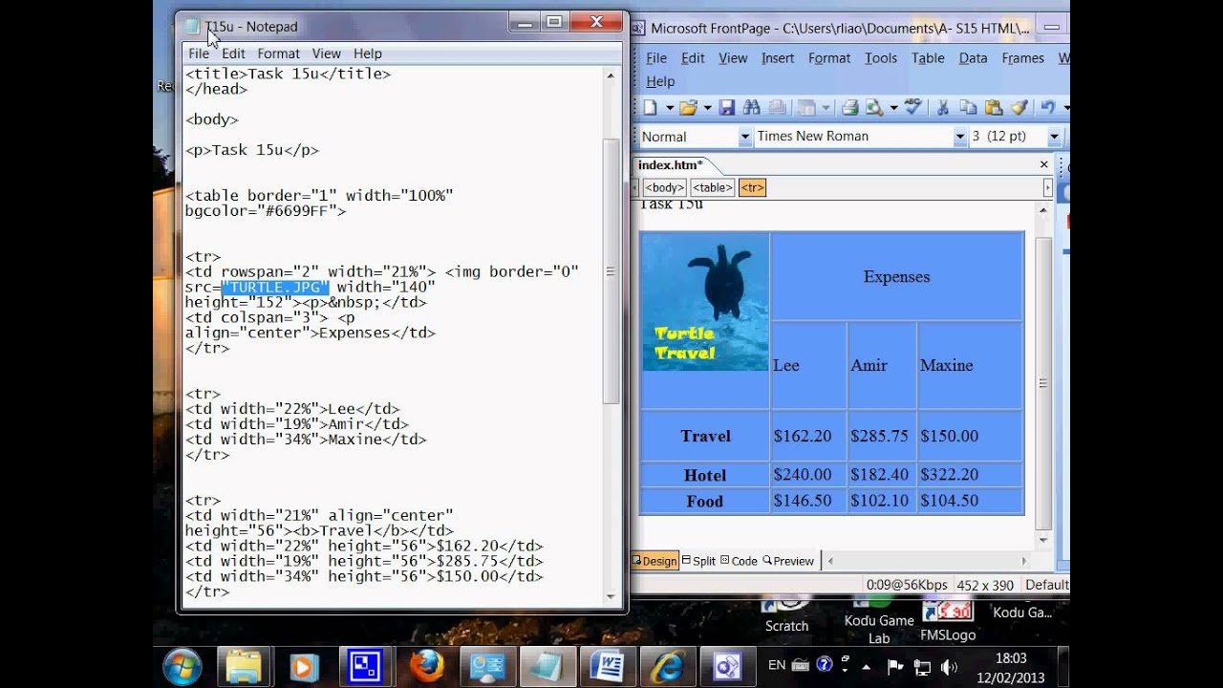Open Notepad Format menu

tap(278, 54)
